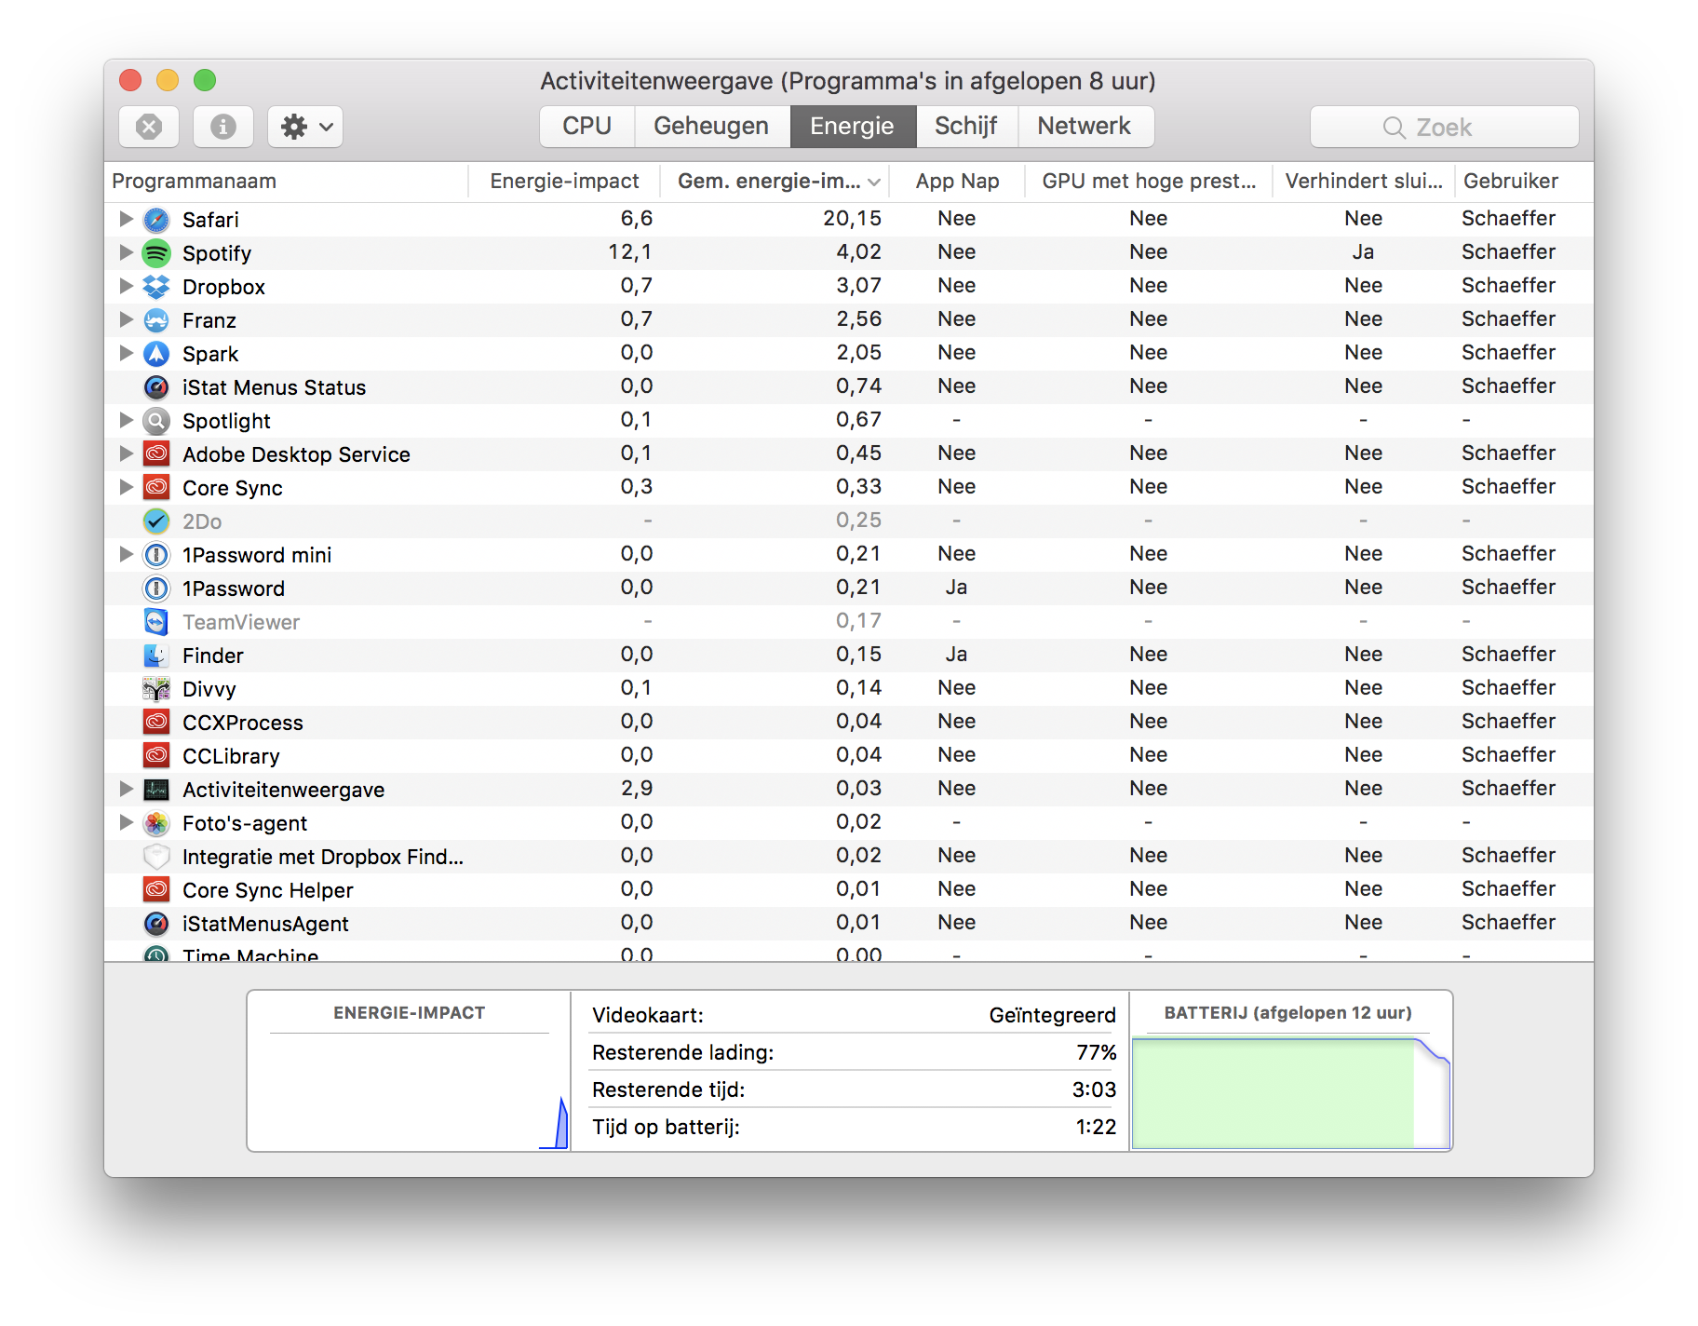Click the TeamViewer icon
Viewport: 1698px width, 1326px height.
tap(156, 622)
